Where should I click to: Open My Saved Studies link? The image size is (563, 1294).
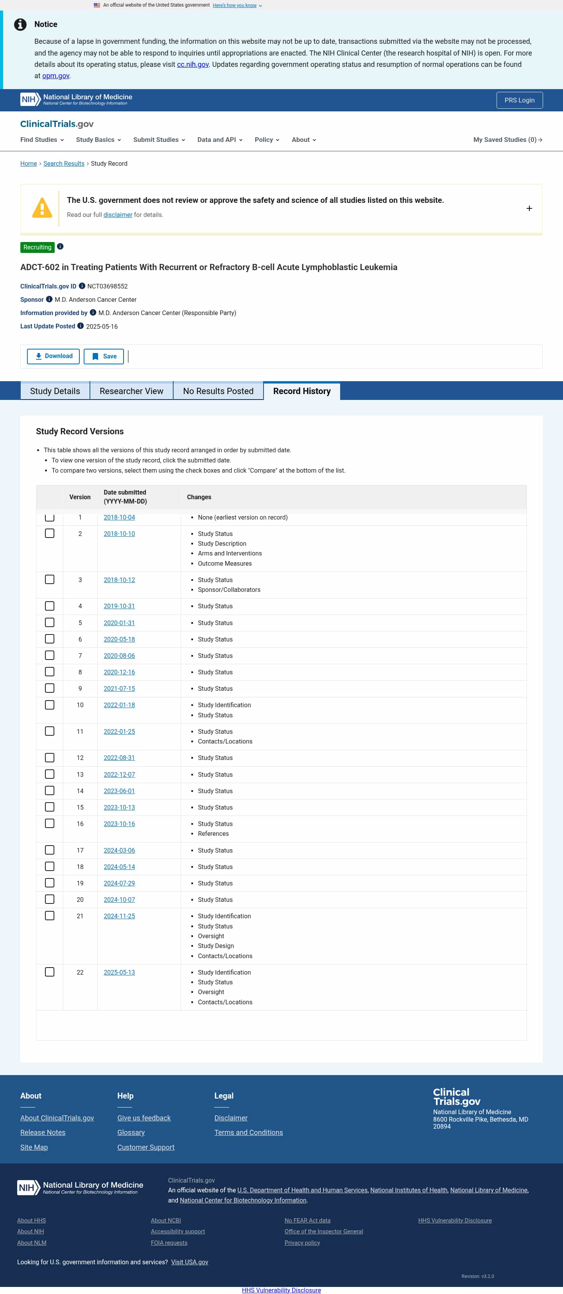point(507,140)
